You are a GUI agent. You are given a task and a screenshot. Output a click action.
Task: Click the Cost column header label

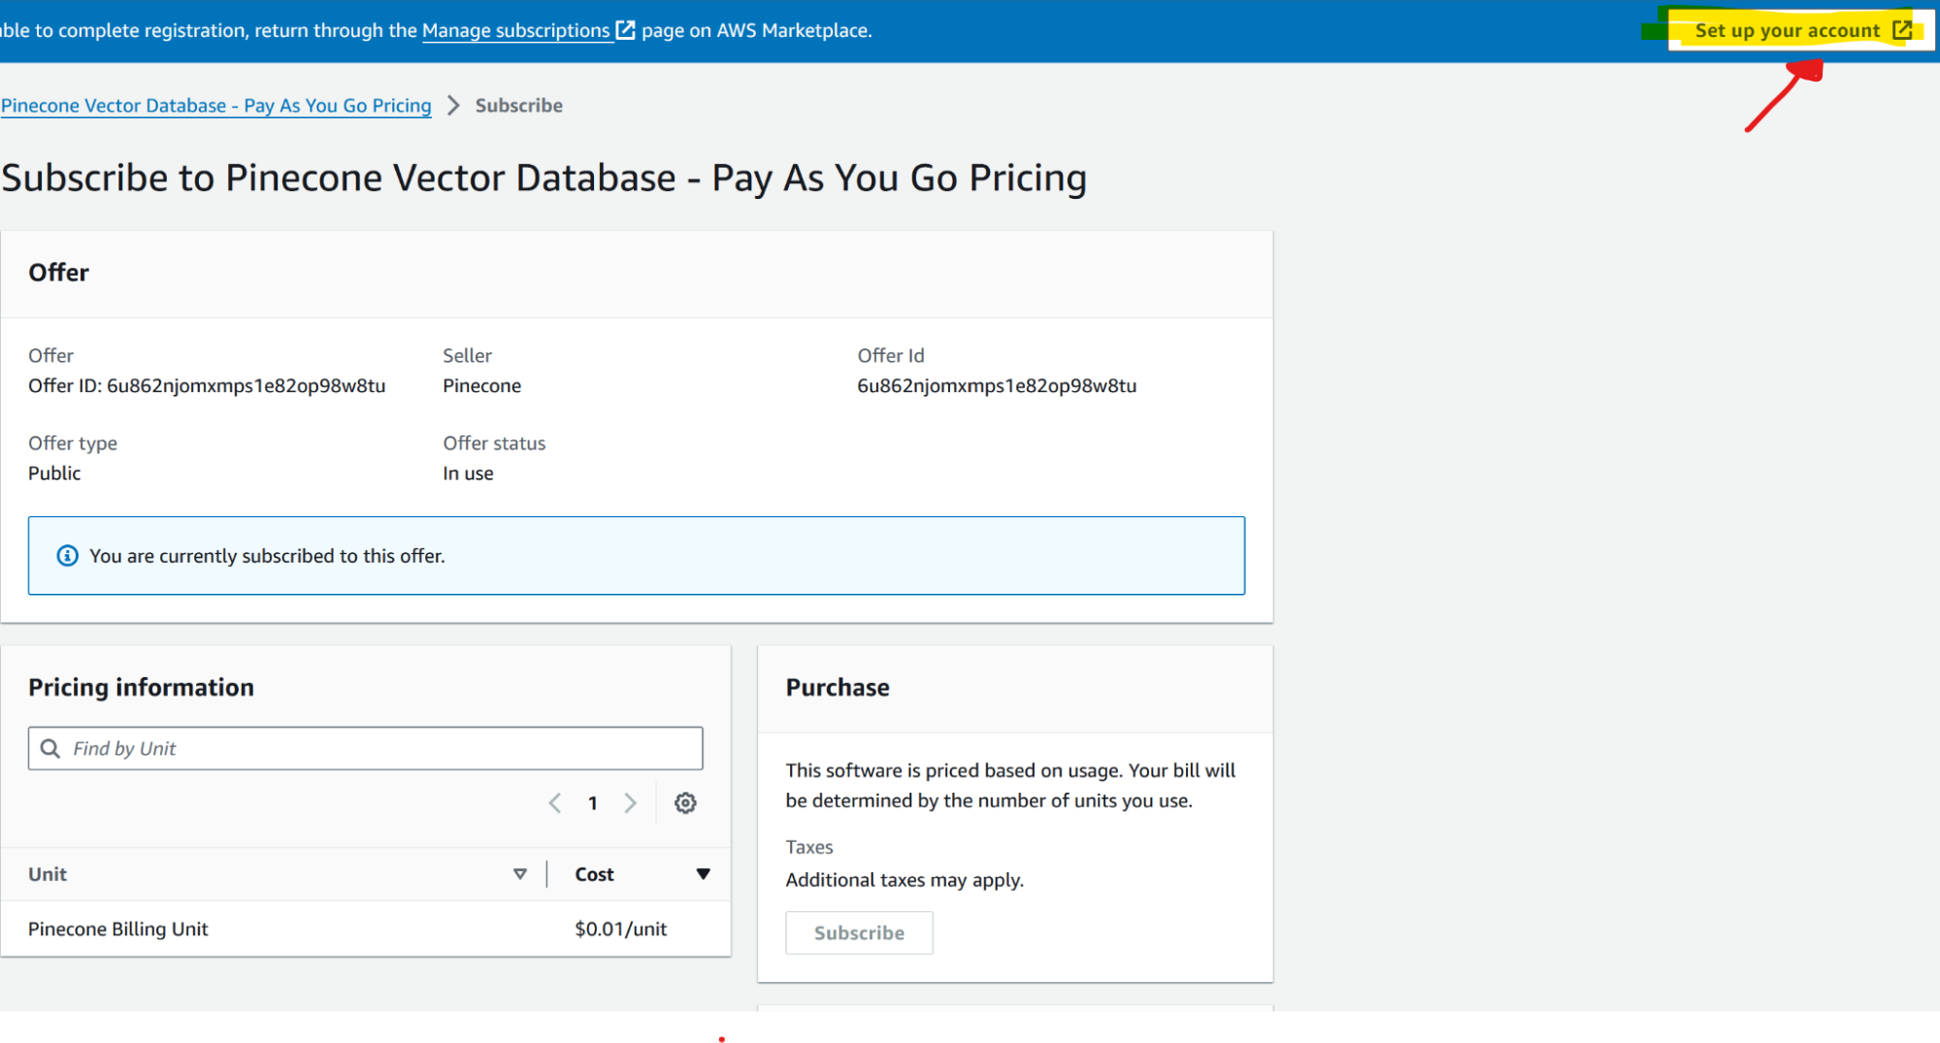[594, 874]
